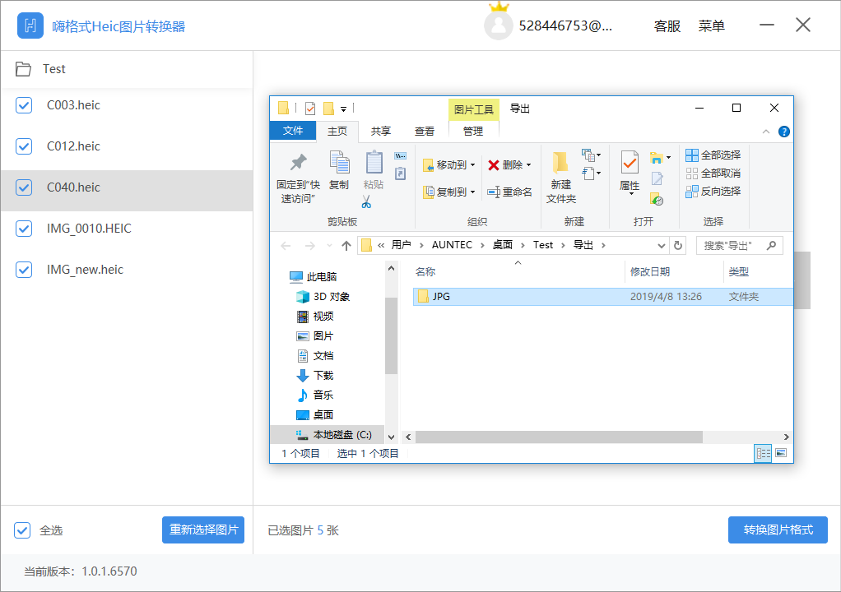Select the JPG folder in the file list
The image size is (841, 592).
[x=439, y=296]
